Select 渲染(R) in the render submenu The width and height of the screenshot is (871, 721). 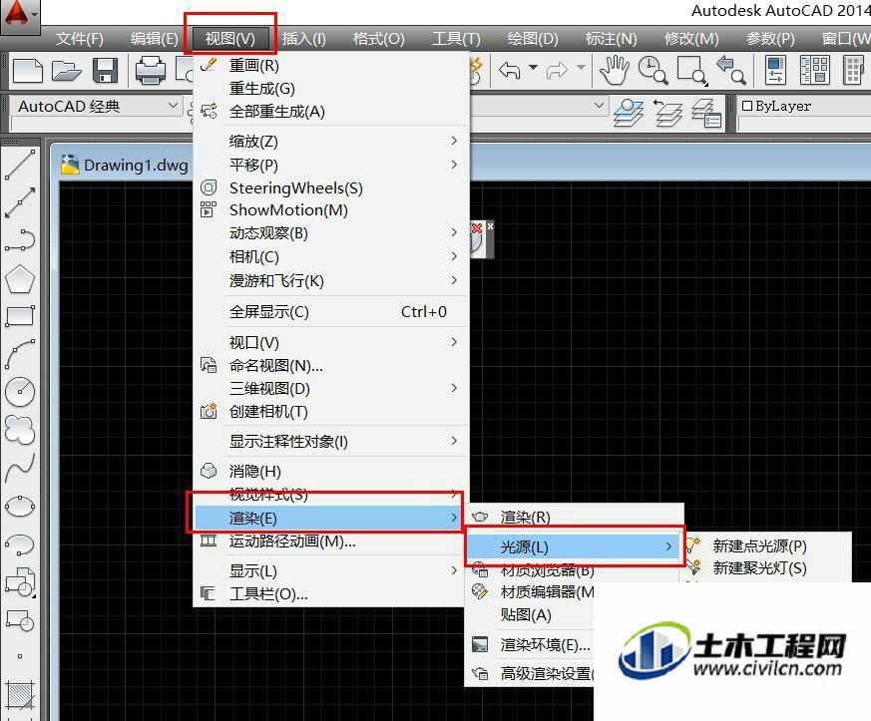point(574,518)
